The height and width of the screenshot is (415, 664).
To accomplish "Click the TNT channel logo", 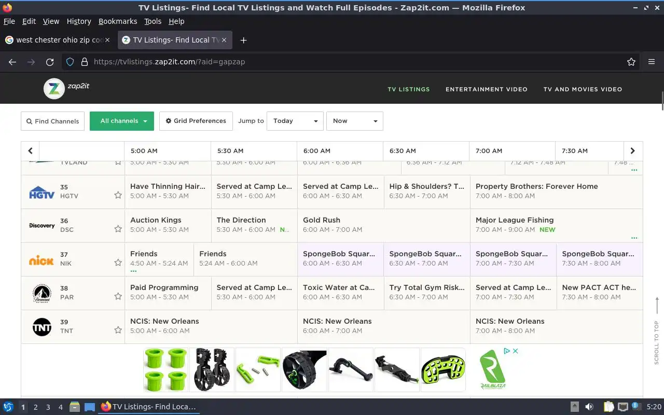I will pyautogui.click(x=42, y=327).
